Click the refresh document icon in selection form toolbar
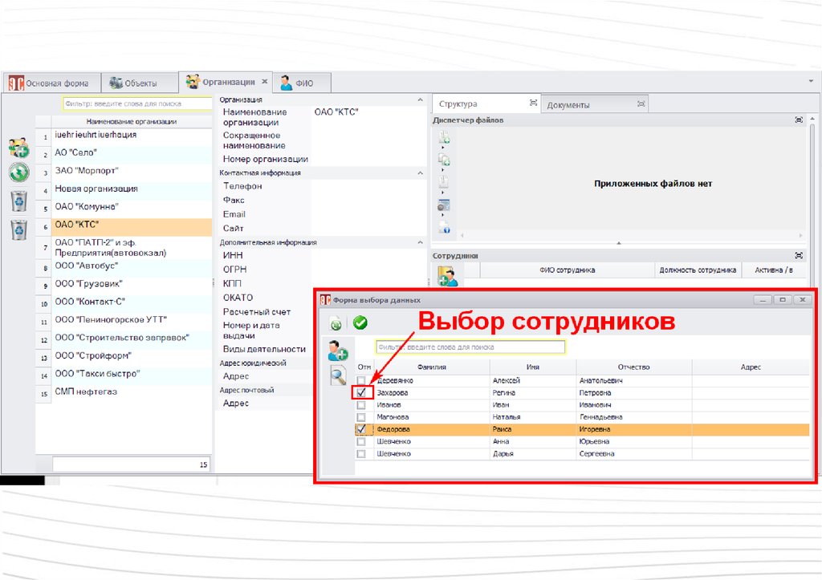This screenshot has height=580, width=822. pos(336,323)
